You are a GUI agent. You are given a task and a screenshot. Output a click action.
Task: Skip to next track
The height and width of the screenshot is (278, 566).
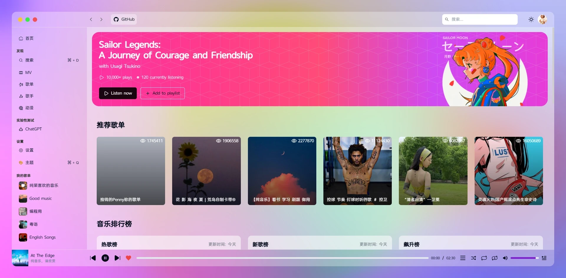117,258
